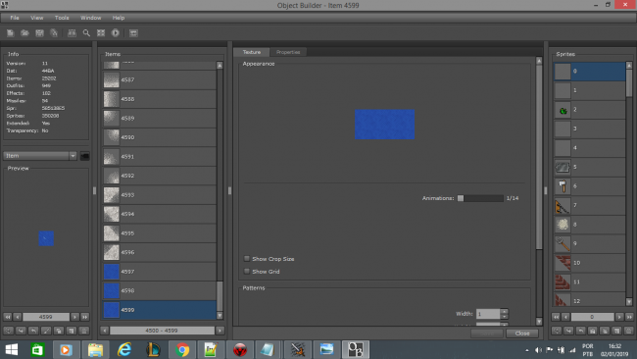
Task: Switch to the Properties tab
Action: coord(288,52)
